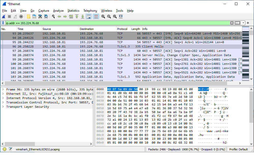Open the recent display filters dropdown

coord(243,23)
